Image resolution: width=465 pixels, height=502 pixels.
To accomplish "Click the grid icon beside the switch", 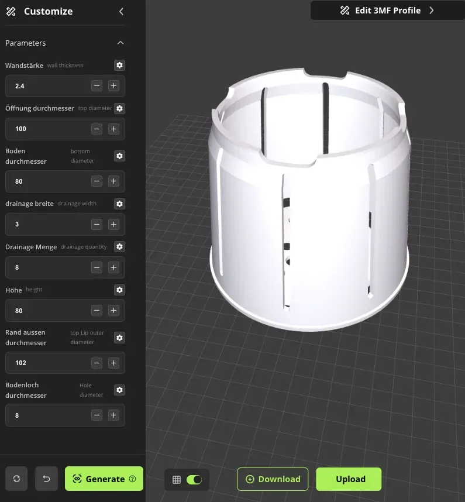I will (177, 480).
